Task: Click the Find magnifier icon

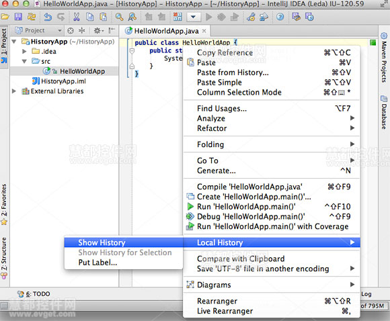Action: tap(119, 17)
